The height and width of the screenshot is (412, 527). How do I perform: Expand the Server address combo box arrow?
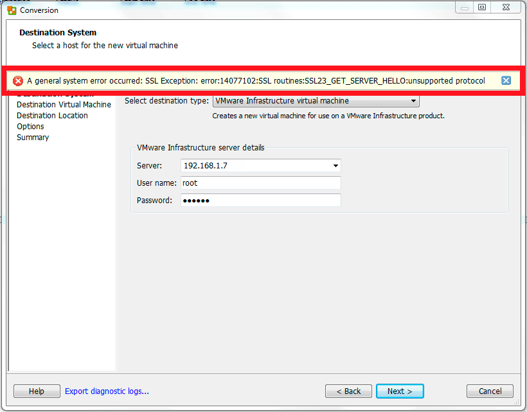pos(335,166)
